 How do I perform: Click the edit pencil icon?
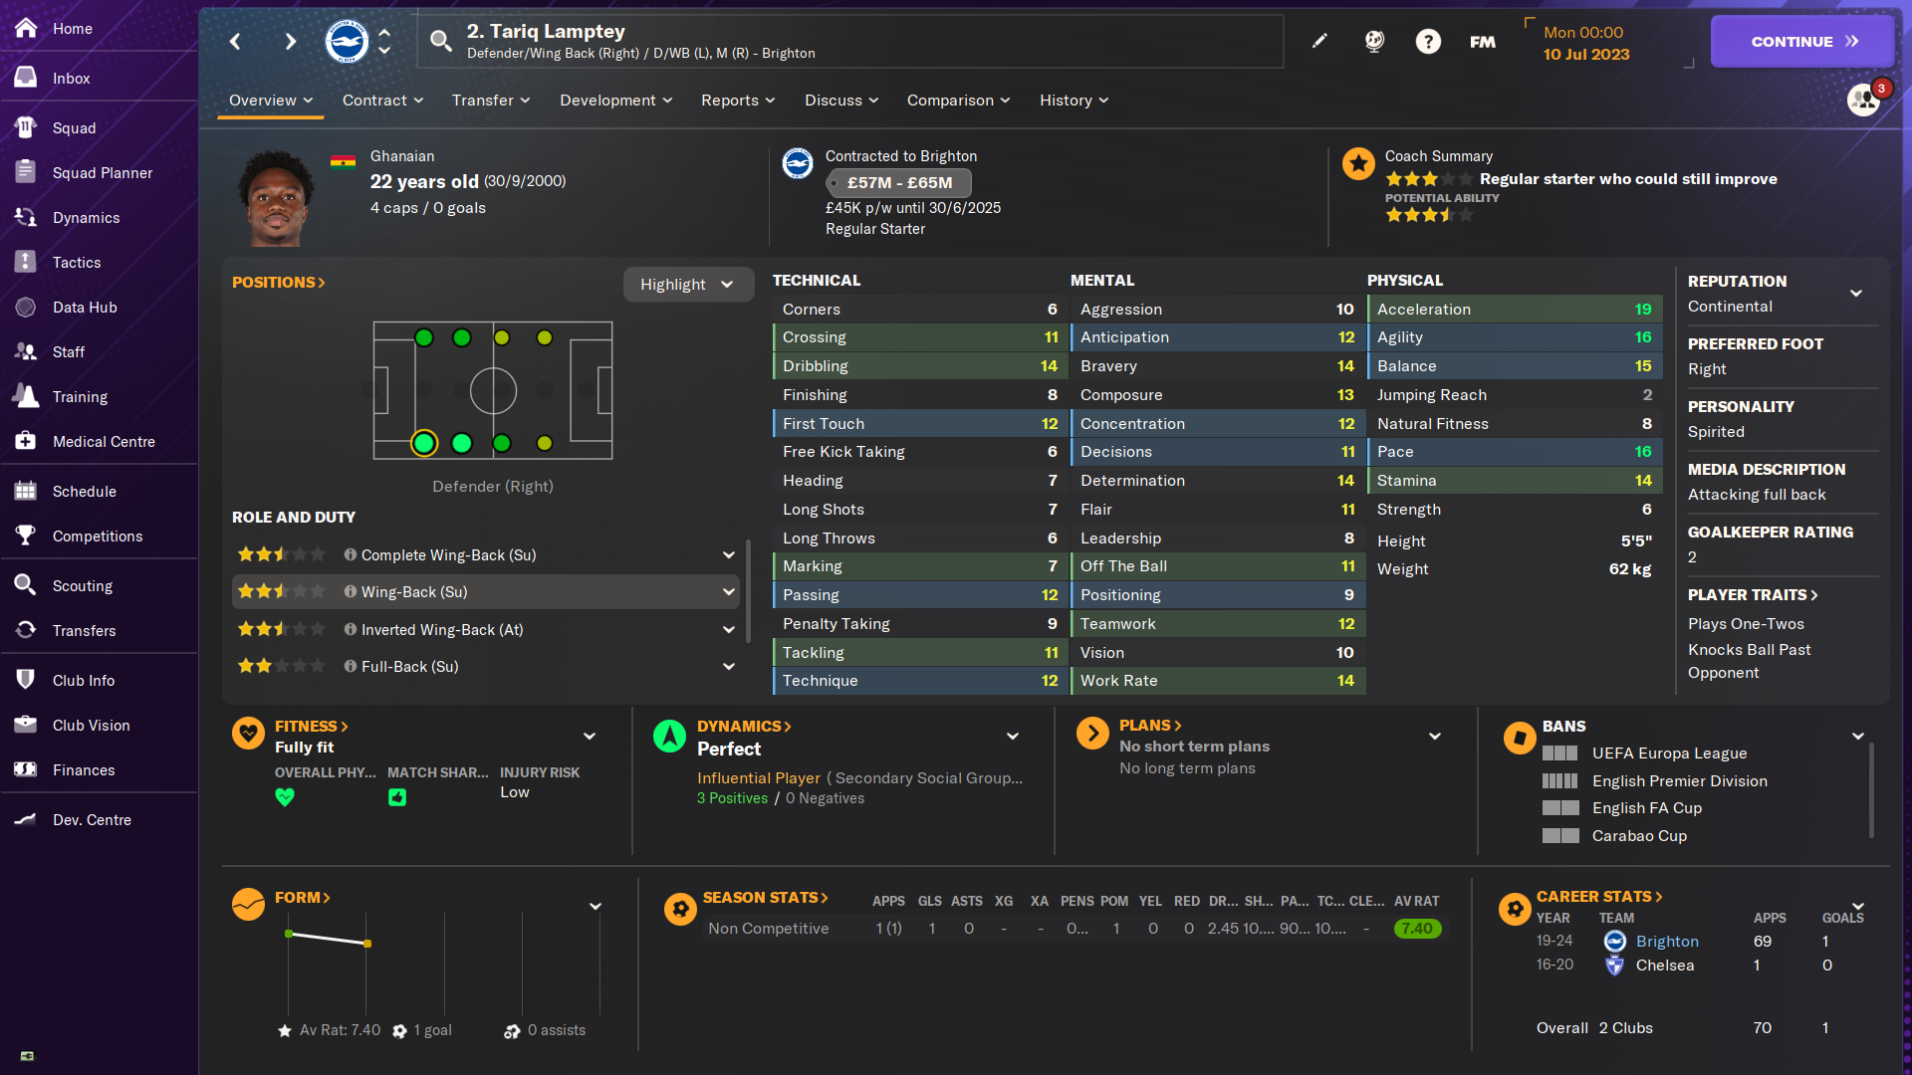pyautogui.click(x=1319, y=41)
